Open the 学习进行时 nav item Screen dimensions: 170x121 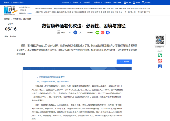coord(39,9)
